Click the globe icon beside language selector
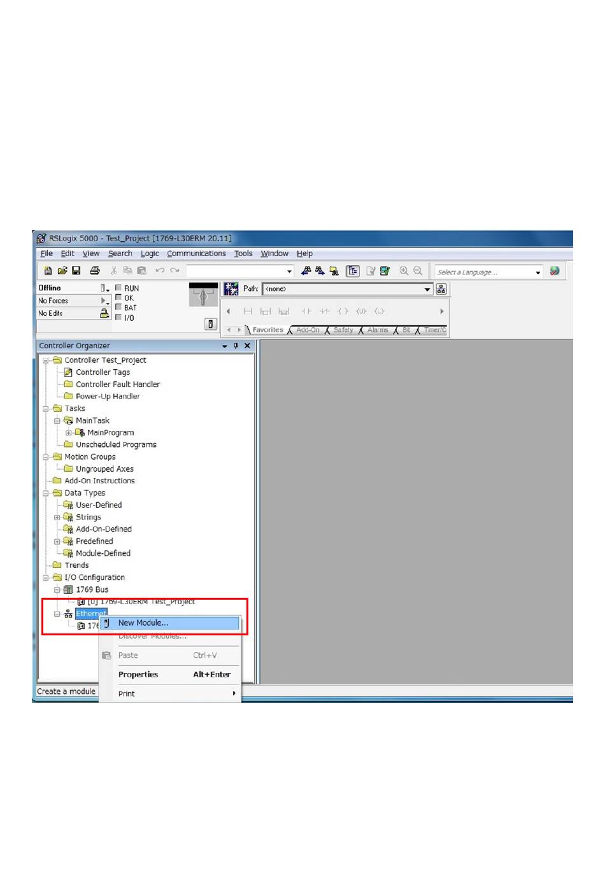Viewport: 605px width, 883px height. pos(555,271)
